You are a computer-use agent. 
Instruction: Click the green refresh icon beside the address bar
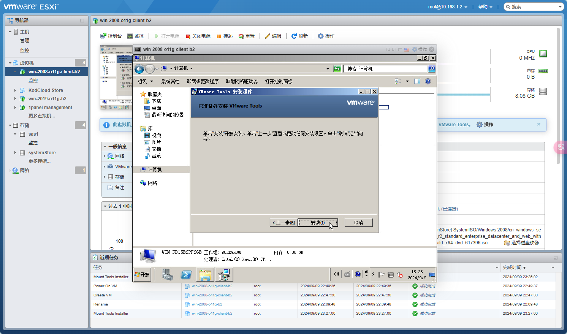pyautogui.click(x=337, y=69)
